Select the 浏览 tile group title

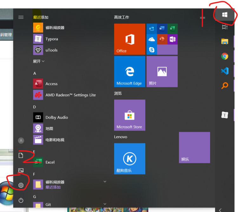pyautogui.click(x=118, y=93)
